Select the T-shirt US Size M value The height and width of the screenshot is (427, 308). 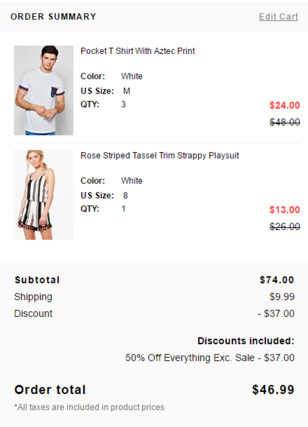[127, 91]
